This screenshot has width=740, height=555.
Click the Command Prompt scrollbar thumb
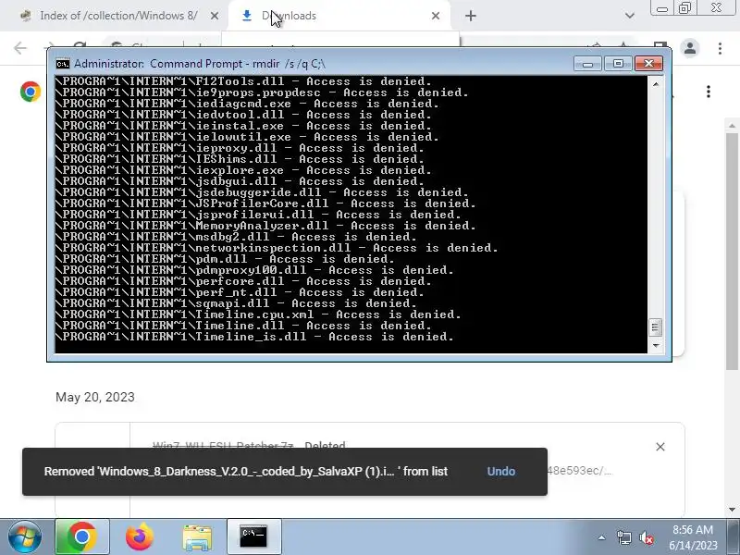(x=656, y=327)
